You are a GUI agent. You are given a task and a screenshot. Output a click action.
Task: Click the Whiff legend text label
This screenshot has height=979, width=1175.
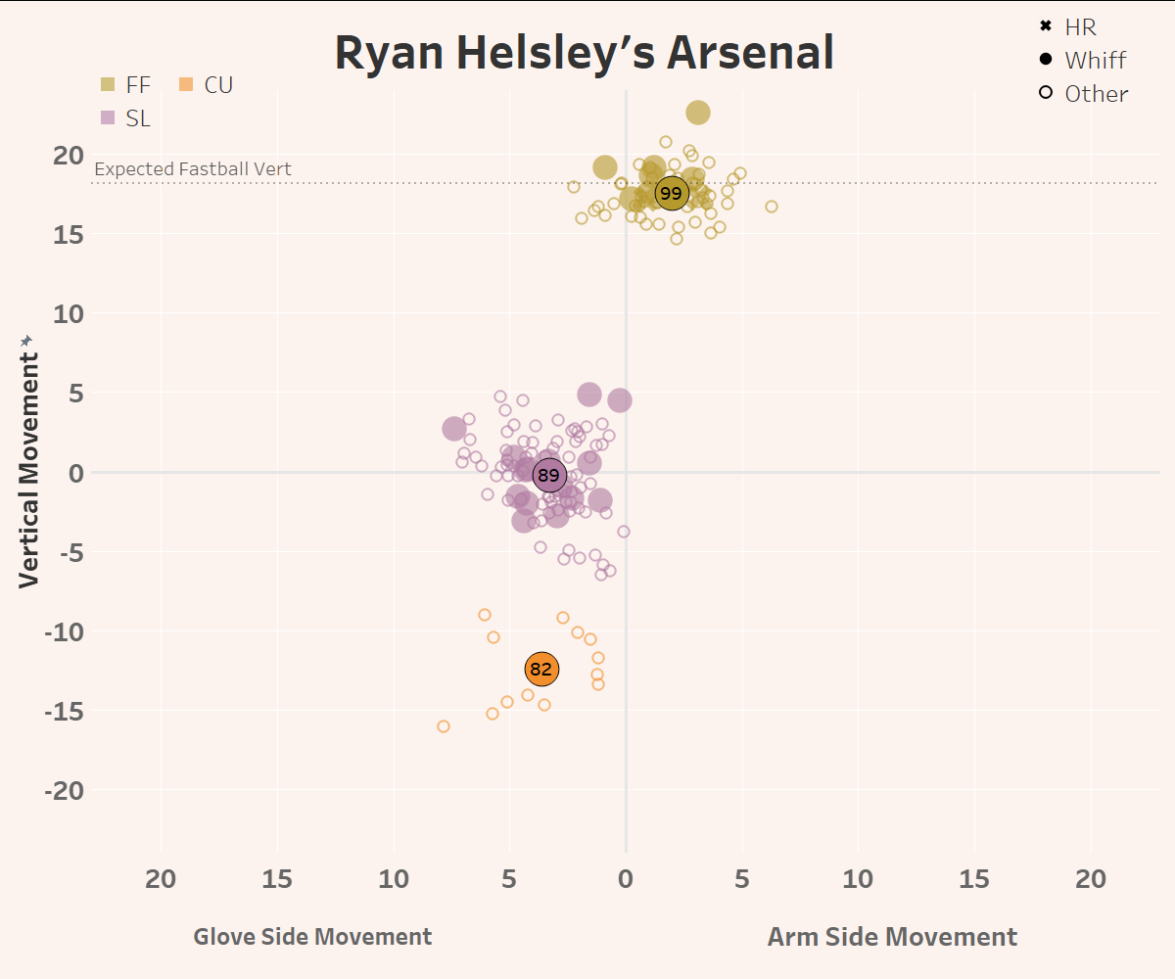click(1095, 60)
